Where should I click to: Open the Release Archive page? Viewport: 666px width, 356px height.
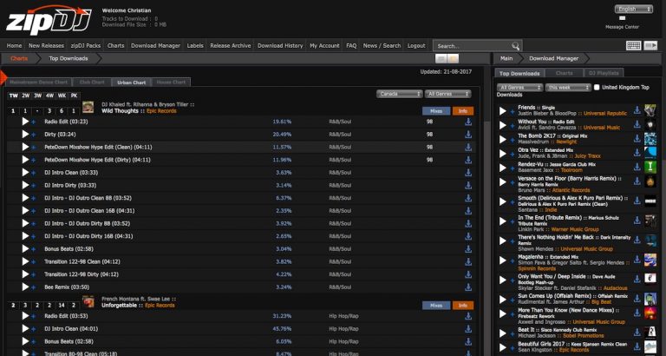point(231,45)
